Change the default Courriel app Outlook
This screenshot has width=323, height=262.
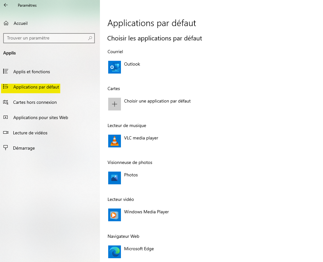(132, 64)
